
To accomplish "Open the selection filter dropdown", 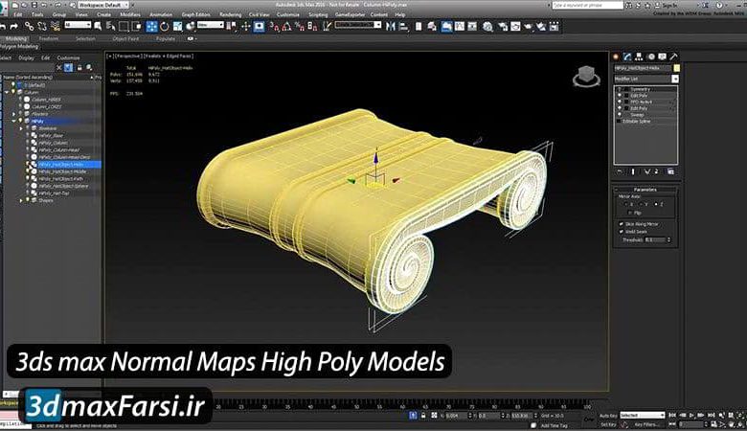I will pyautogui.click(x=78, y=25).
